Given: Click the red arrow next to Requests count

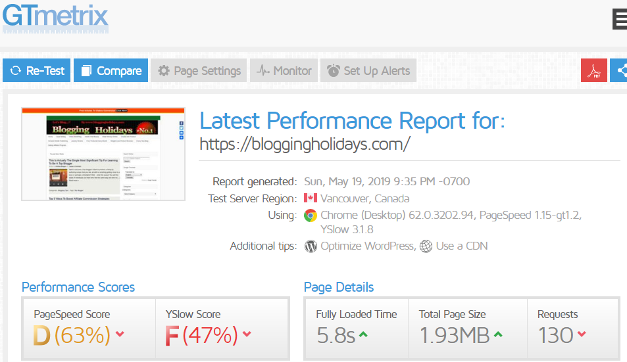Looking at the screenshot, I should (x=582, y=335).
